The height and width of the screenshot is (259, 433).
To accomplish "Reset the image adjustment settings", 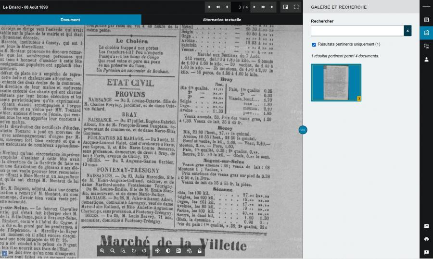I will pyautogui.click(x=189, y=251).
